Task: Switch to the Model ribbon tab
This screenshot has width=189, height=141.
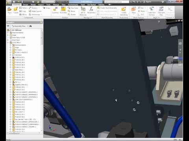Action: point(33,5)
